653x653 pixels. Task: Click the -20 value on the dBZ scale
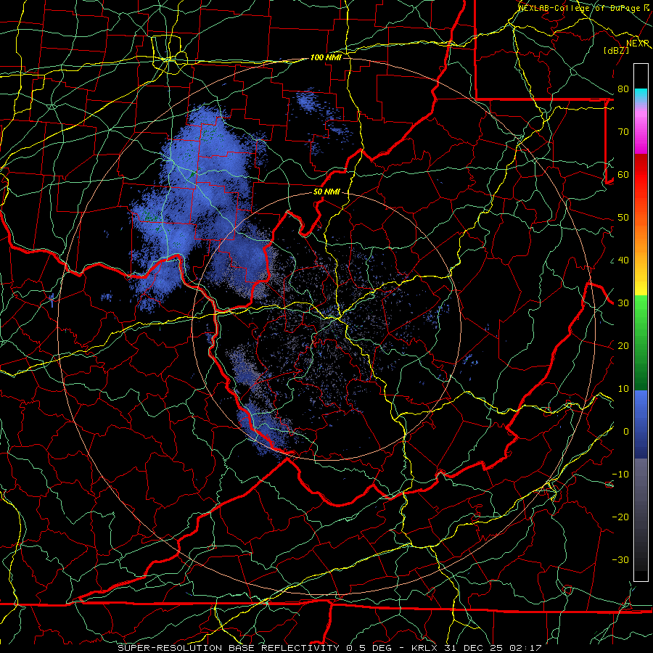(620, 517)
